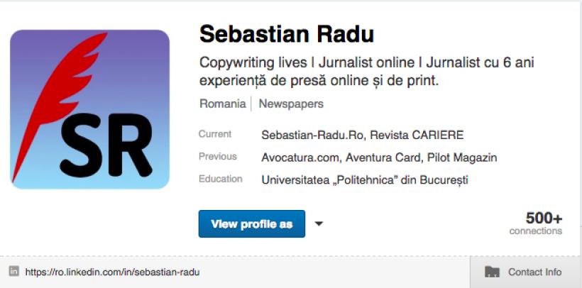Screen dimensions: 582x288
Task: Click the Sebastian Radu name heading
Action: tap(286, 34)
